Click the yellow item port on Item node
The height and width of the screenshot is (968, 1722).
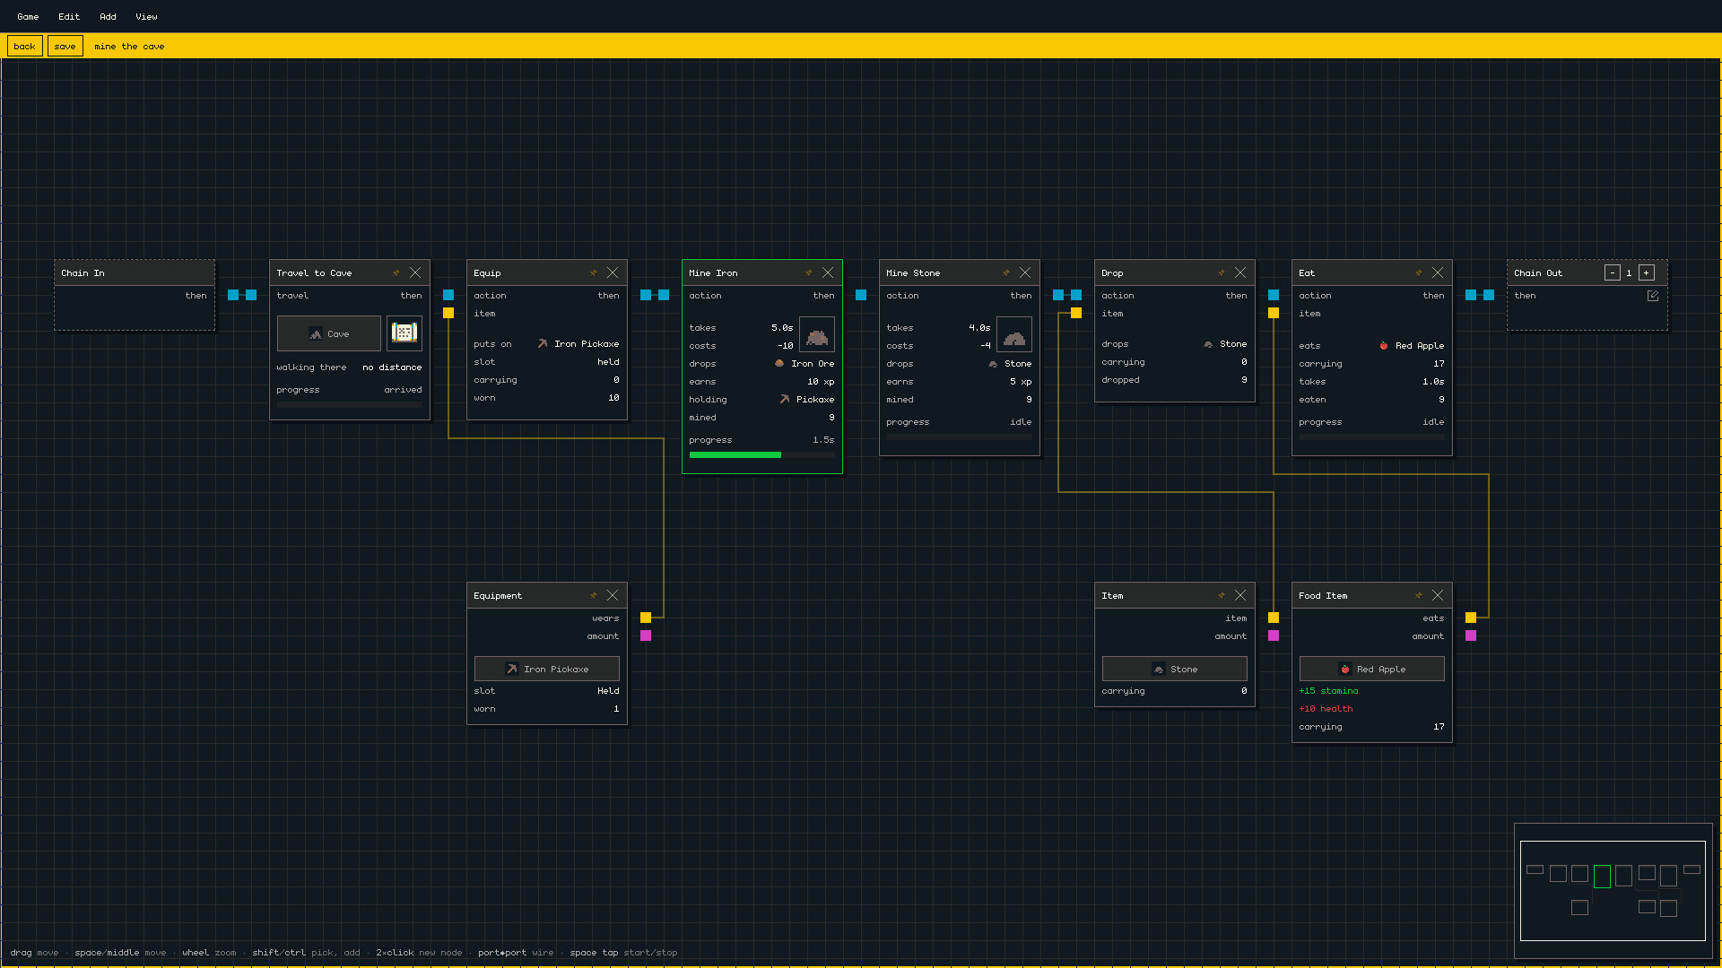point(1274,618)
